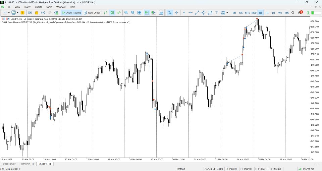Open the IDE MetaEditor button
322x171 pixels.
click(x=30, y=12)
